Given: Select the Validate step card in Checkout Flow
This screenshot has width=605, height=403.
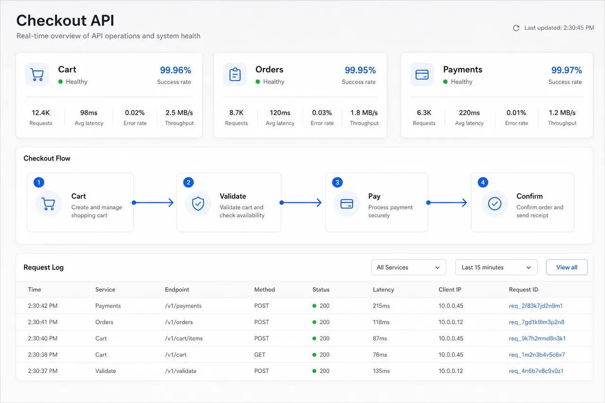Looking at the screenshot, I should pos(229,203).
